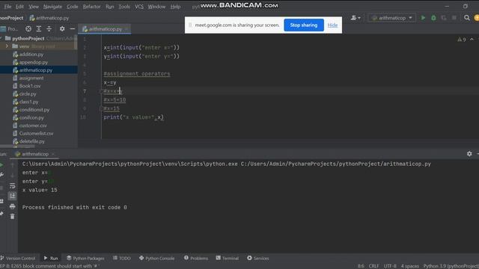This screenshot has width=479, height=269.
Task: Open the View menu
Action: pos(34,7)
